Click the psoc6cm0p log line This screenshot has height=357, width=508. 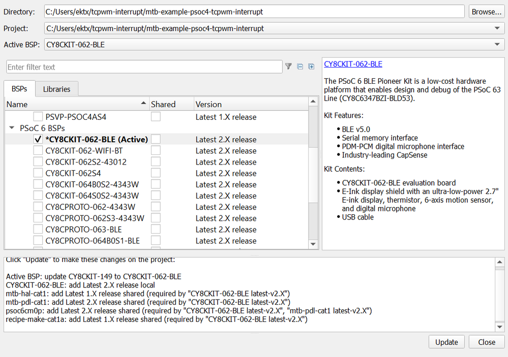point(189,311)
